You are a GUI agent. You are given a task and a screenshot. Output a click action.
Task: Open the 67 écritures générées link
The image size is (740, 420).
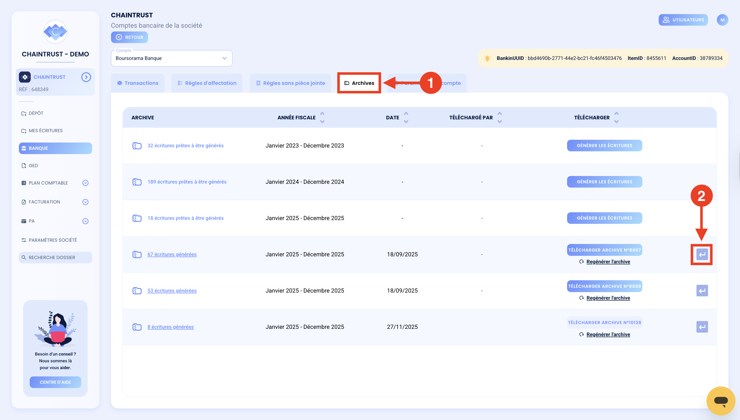point(172,254)
